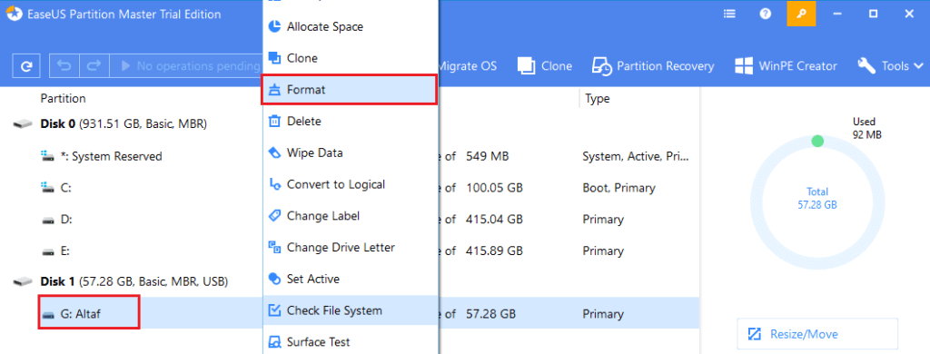Click the redo arrow icon
The width and height of the screenshot is (930, 354).
(94, 66)
